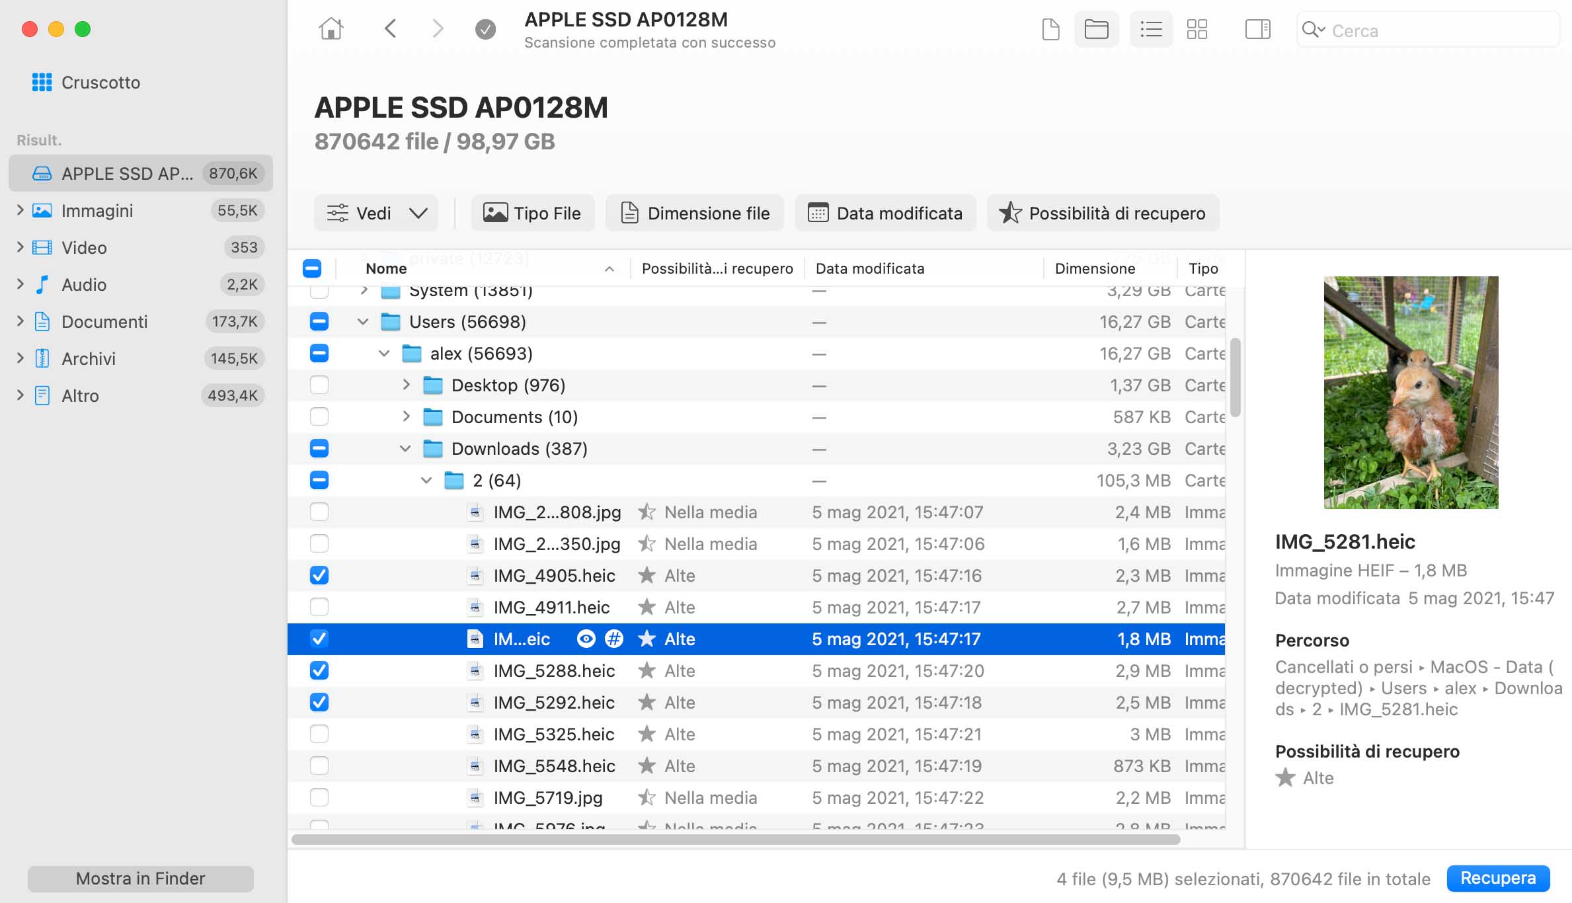Click the file icon of IMG_5719.jpg
The height and width of the screenshot is (903, 1572).
tap(475, 798)
